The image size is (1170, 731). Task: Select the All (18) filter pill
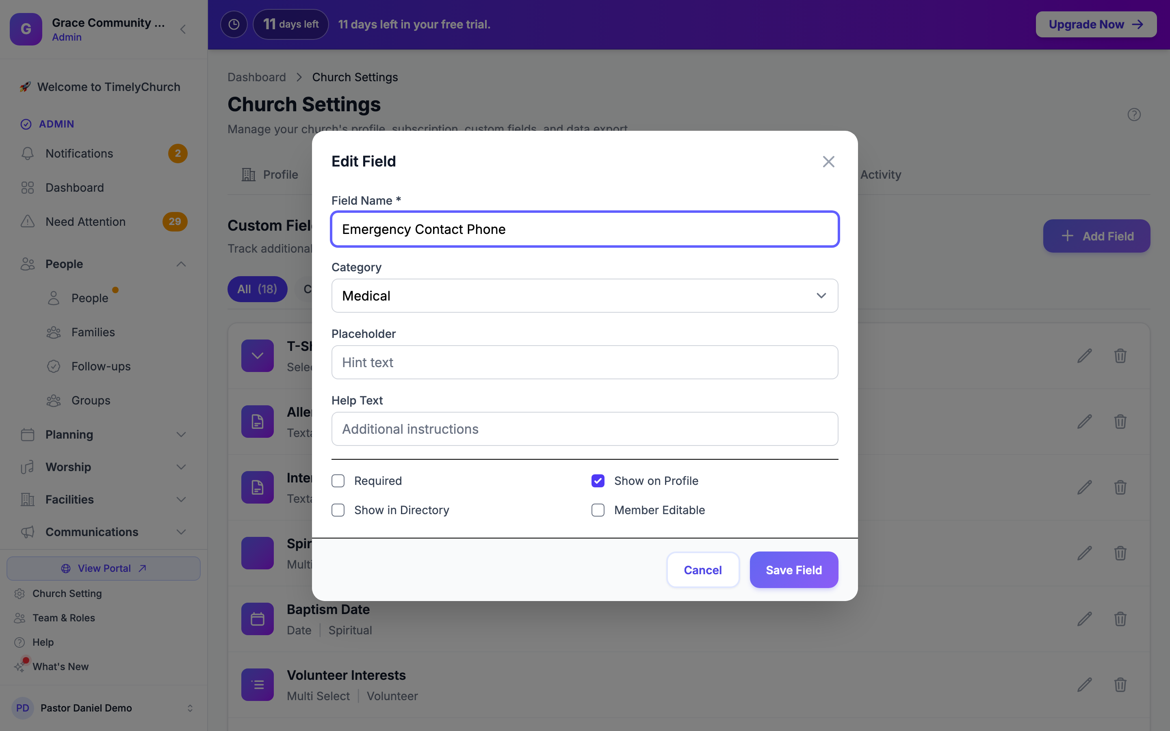(x=257, y=289)
